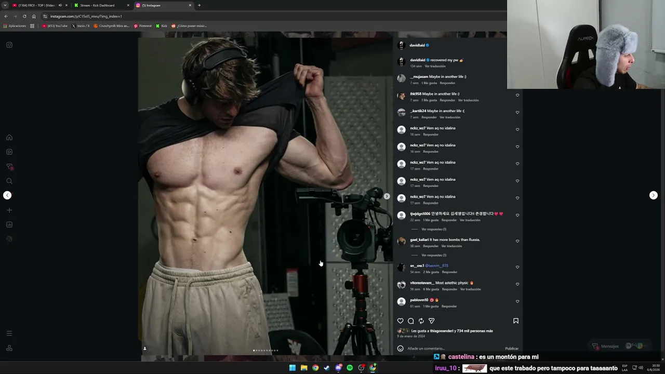Focus the 'Añade un comentario' field
The image size is (665, 374).
pos(453,349)
